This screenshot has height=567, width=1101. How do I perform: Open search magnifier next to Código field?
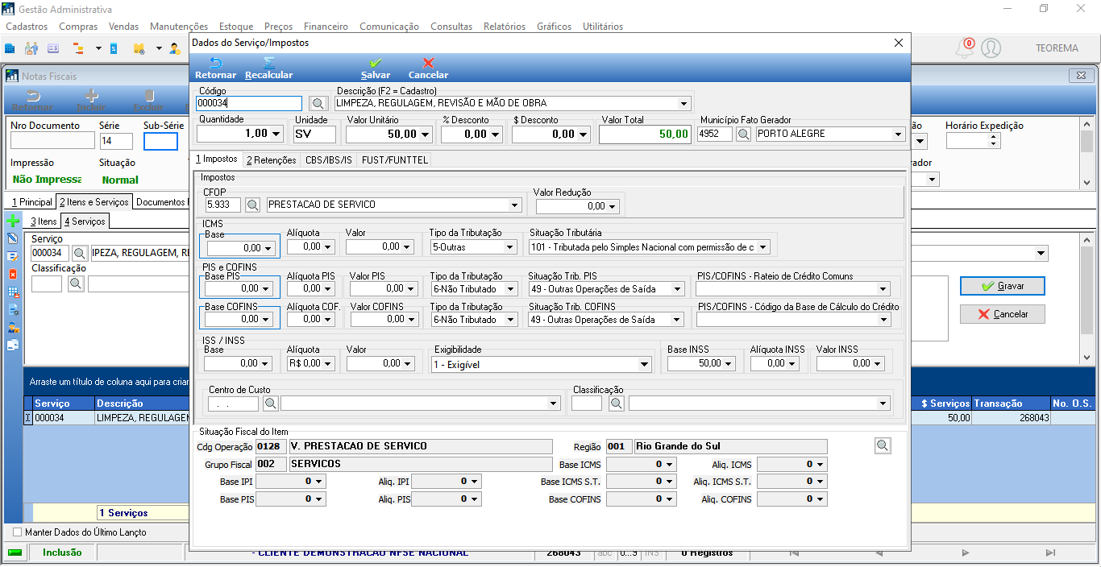pyautogui.click(x=318, y=103)
